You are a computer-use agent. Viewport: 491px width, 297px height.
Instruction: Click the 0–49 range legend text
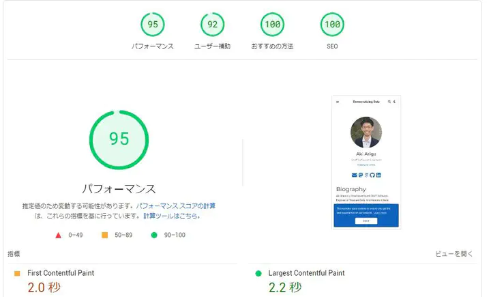tap(76, 235)
